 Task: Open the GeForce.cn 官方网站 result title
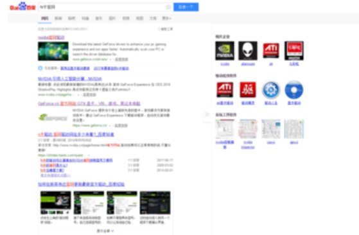point(89,103)
